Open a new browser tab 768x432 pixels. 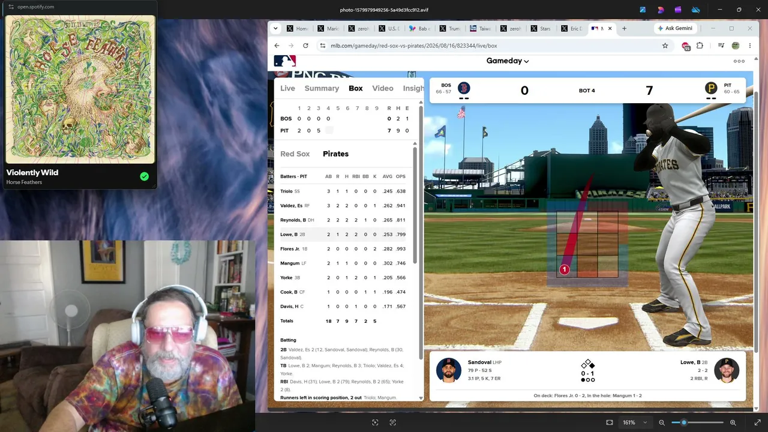click(624, 28)
